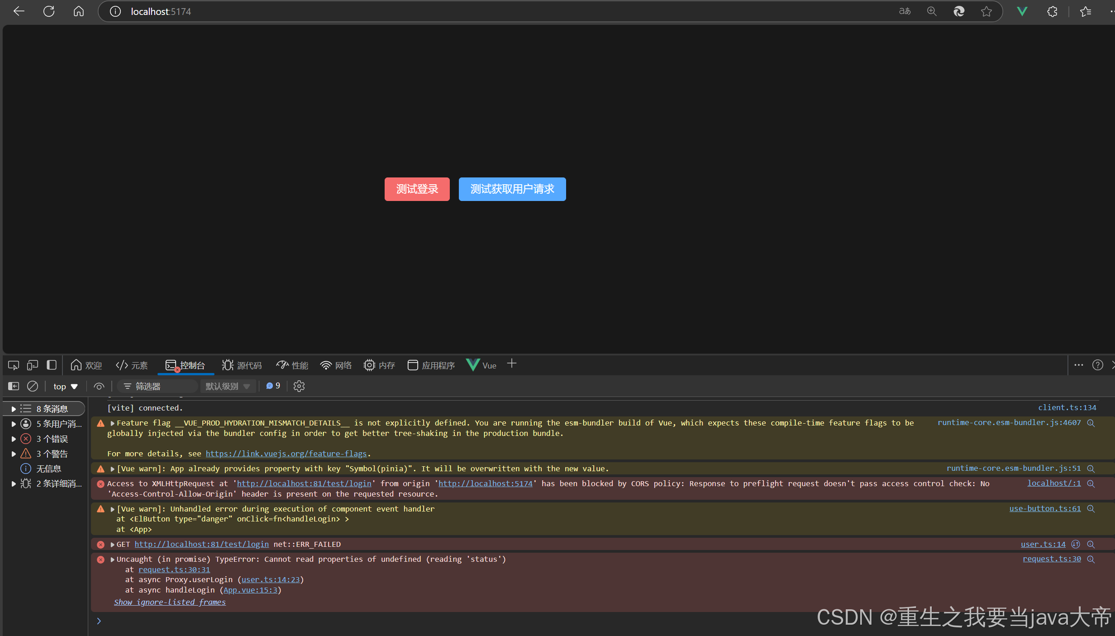1115x636 pixels.
Task: Open the request.ts:30 source link
Action: coord(1051,559)
